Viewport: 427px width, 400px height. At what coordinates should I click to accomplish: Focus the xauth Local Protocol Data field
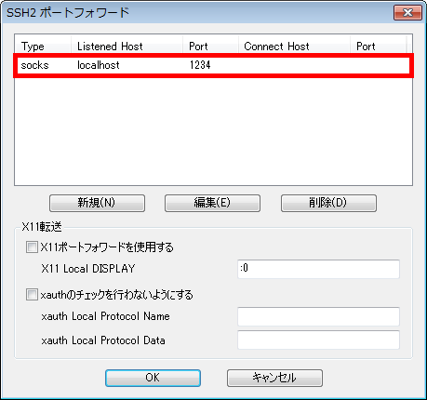pos(318,340)
